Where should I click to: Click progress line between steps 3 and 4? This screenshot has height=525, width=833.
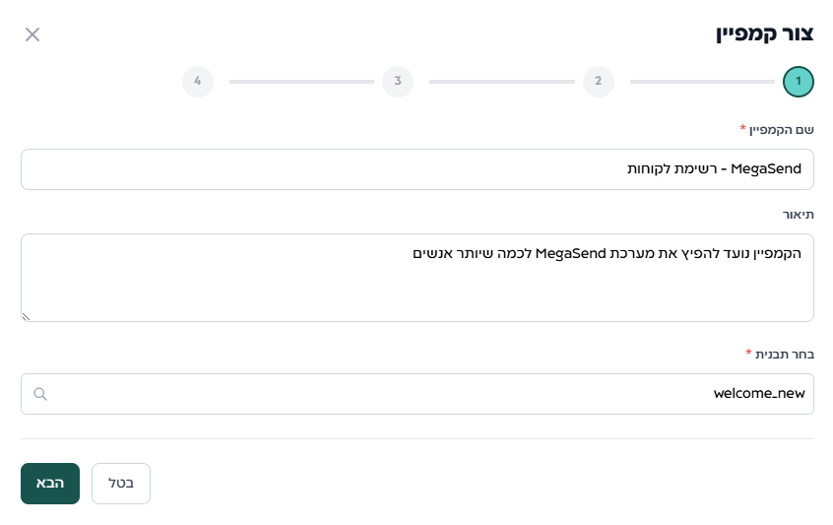click(301, 81)
